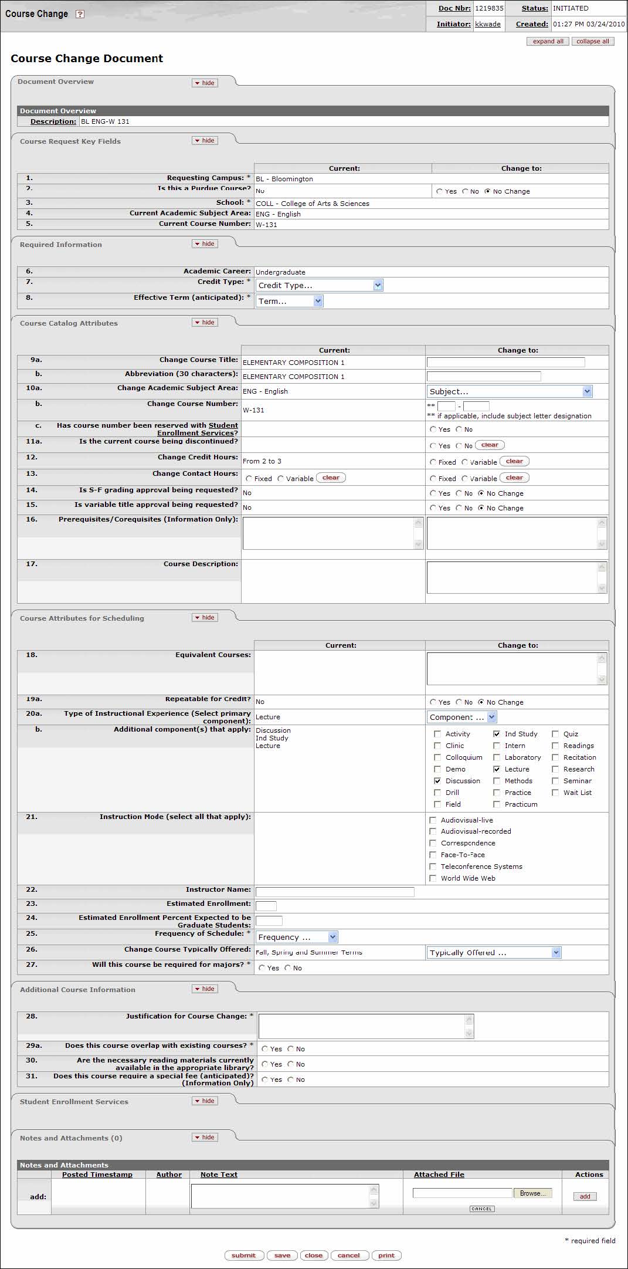628x1269 pixels.
Task: Uncheck the Discussion component
Action: coord(437,781)
